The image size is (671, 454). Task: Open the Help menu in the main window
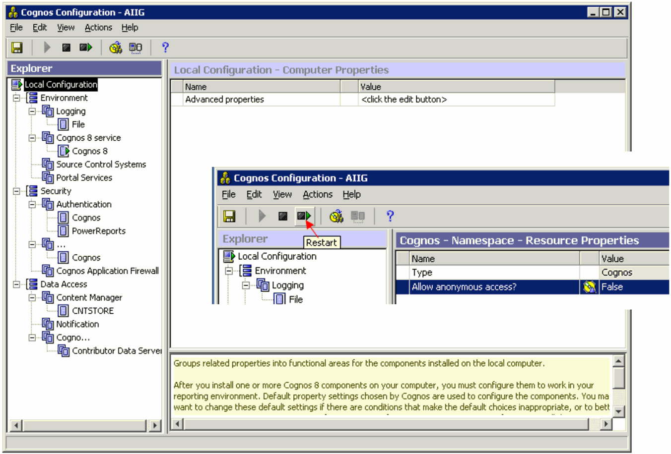pyautogui.click(x=130, y=28)
